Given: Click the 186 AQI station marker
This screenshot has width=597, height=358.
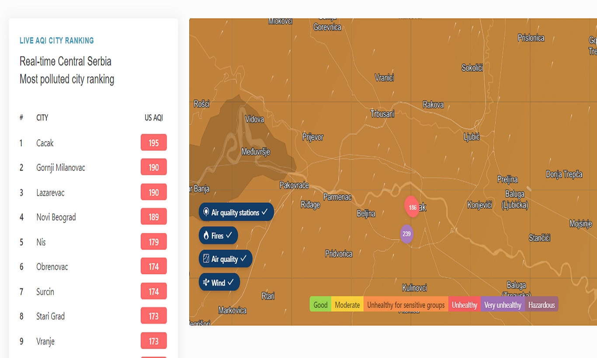Looking at the screenshot, I should (413, 207).
